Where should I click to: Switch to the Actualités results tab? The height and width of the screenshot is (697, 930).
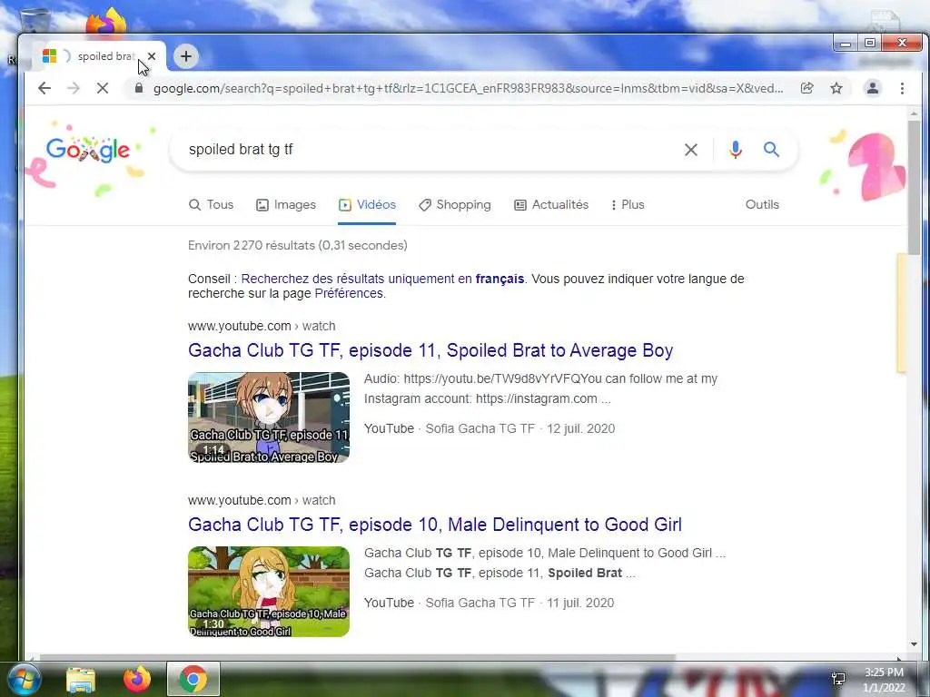(551, 204)
